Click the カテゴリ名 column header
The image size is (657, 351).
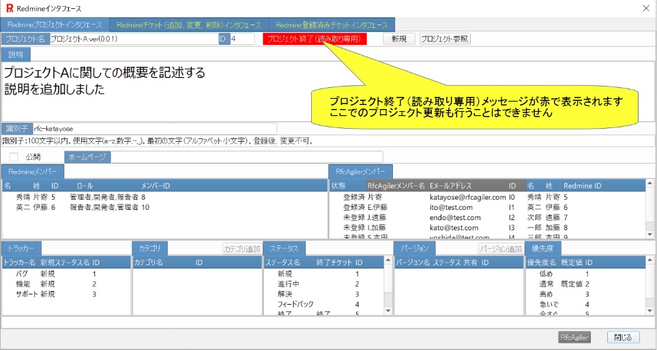pos(148,262)
